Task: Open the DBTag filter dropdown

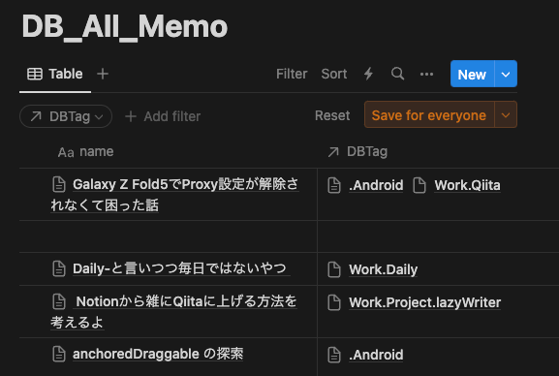Action: click(66, 116)
